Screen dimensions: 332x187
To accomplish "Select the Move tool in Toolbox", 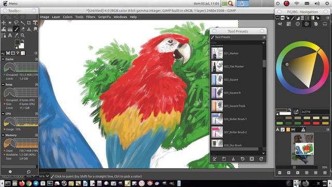I will pyautogui.click(x=4, y=23).
